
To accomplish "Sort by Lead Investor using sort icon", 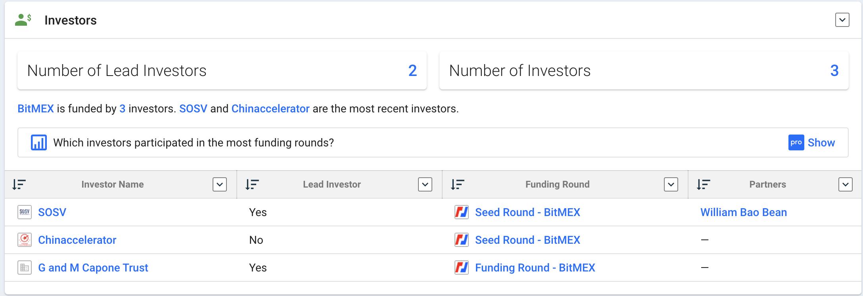I will pyautogui.click(x=252, y=184).
